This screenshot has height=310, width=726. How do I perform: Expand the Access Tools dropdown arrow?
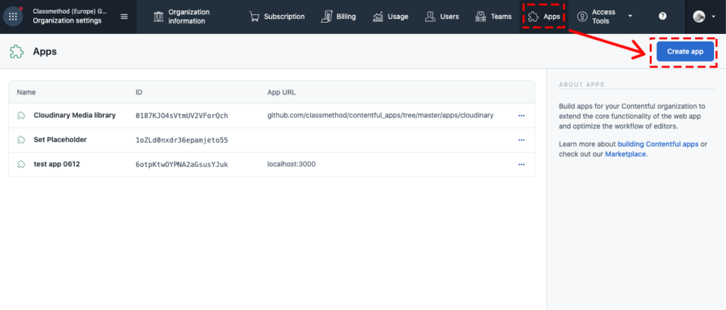point(630,17)
